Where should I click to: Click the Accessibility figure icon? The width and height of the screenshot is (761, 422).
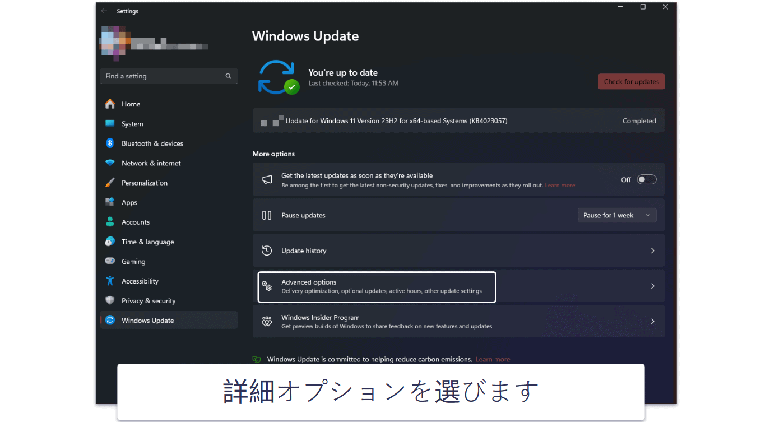click(x=110, y=281)
